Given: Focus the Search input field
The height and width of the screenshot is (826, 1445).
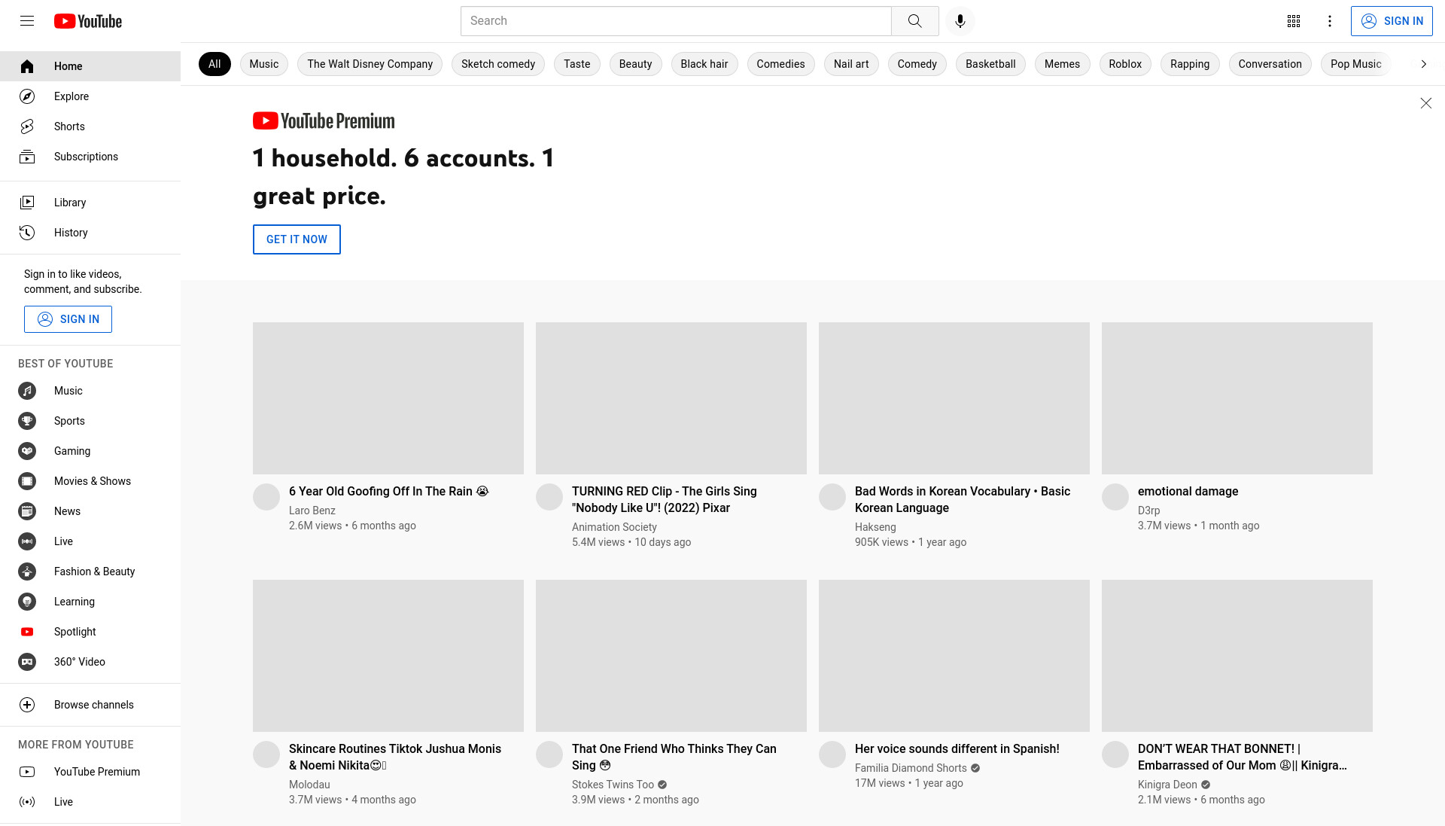Looking at the screenshot, I should coord(676,21).
